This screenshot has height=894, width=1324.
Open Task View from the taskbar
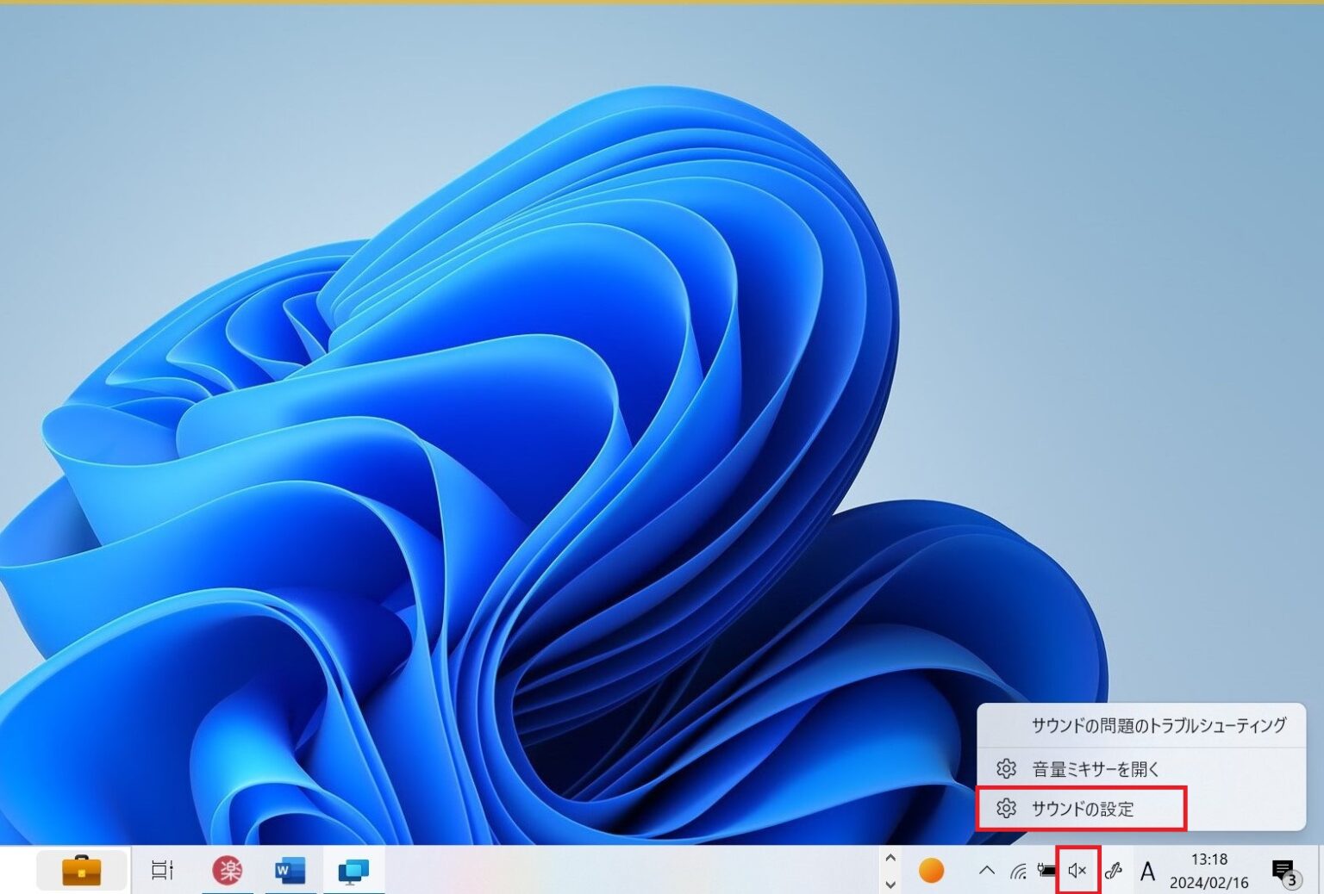[162, 870]
